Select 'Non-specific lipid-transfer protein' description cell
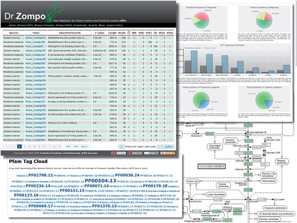 (70, 67)
